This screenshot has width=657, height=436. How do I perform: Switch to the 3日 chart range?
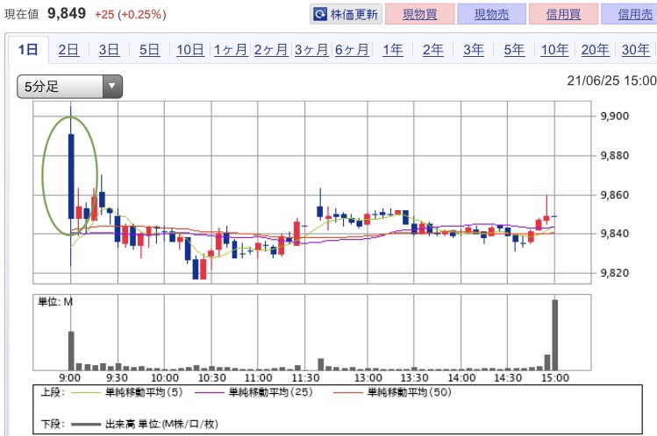click(109, 50)
